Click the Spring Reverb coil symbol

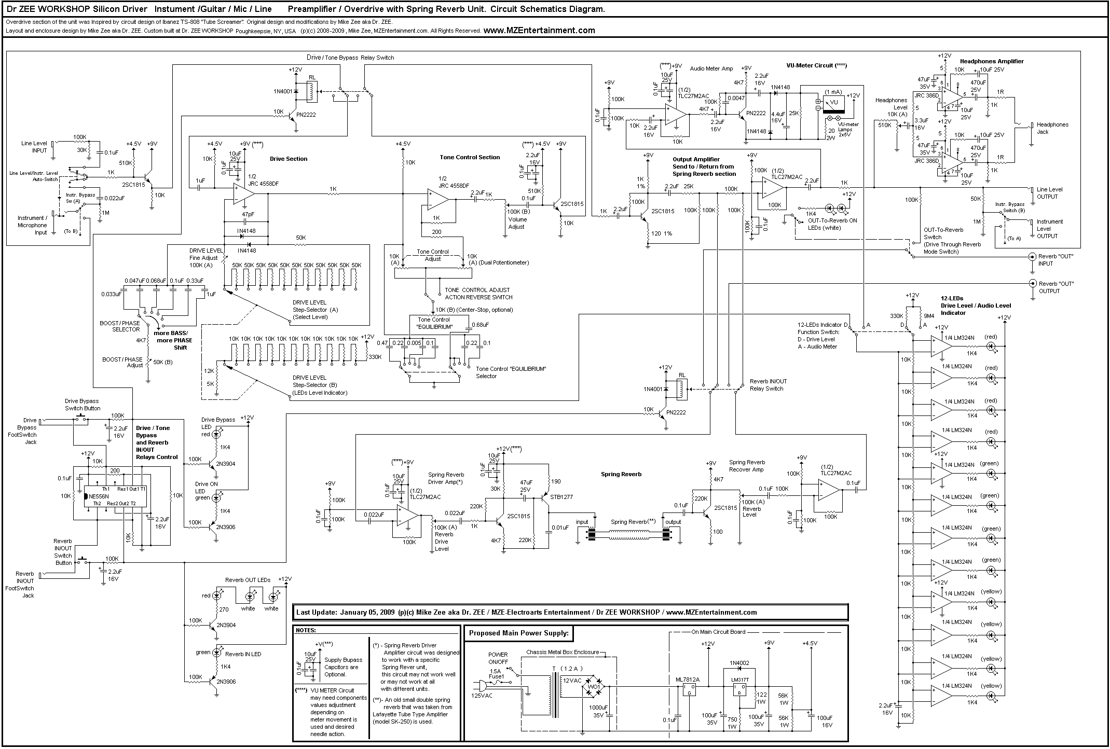pyautogui.click(x=629, y=535)
